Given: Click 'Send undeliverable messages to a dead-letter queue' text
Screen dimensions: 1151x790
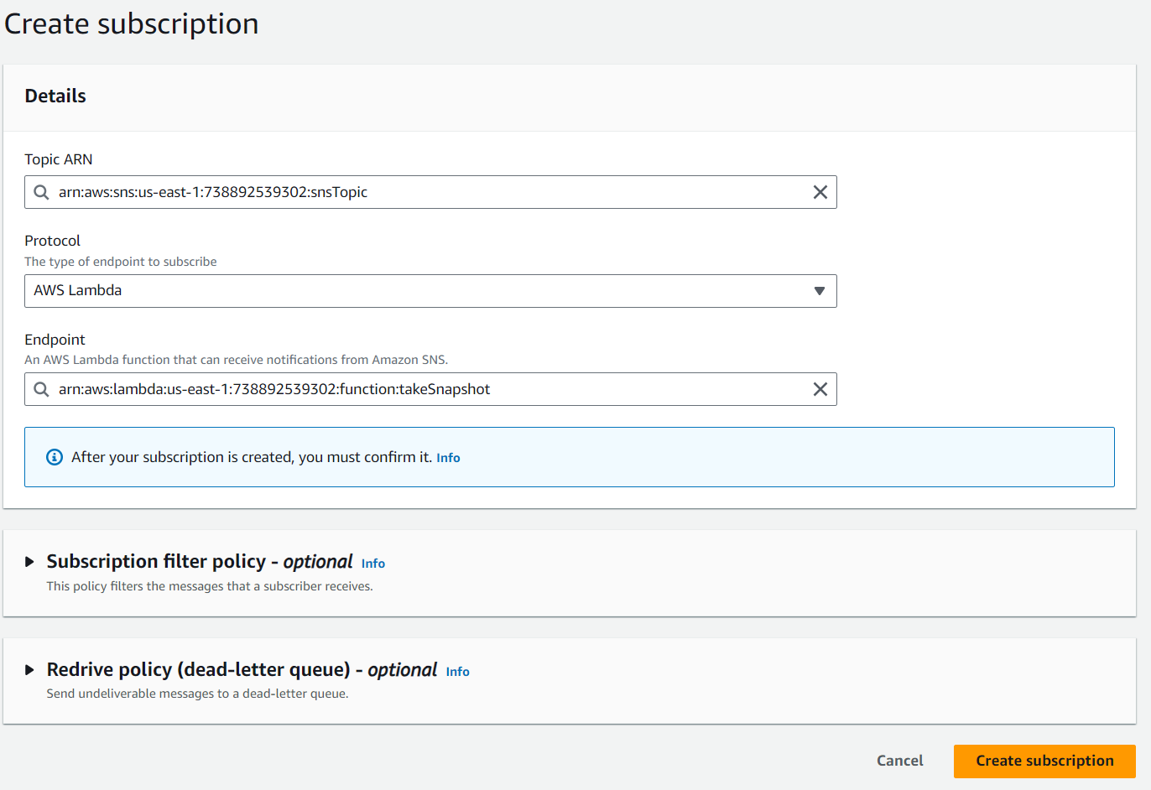Looking at the screenshot, I should pos(197,694).
